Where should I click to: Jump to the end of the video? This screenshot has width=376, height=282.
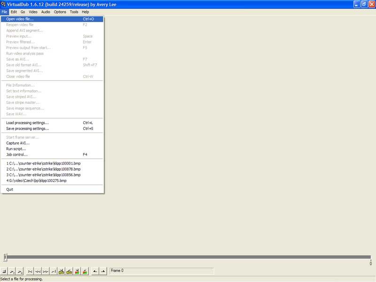coord(54,271)
